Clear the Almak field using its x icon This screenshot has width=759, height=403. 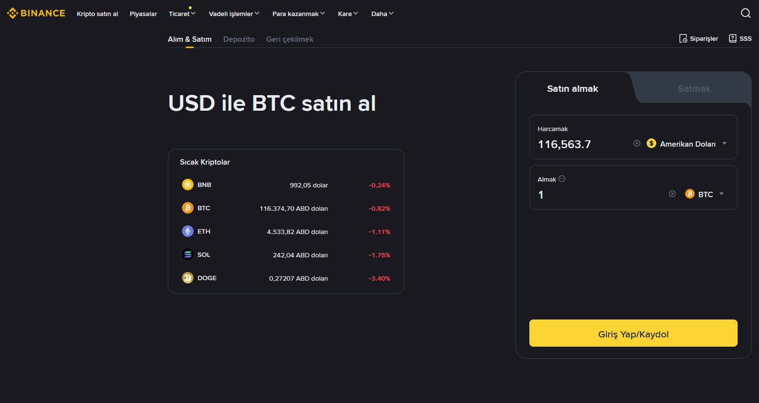pos(672,193)
